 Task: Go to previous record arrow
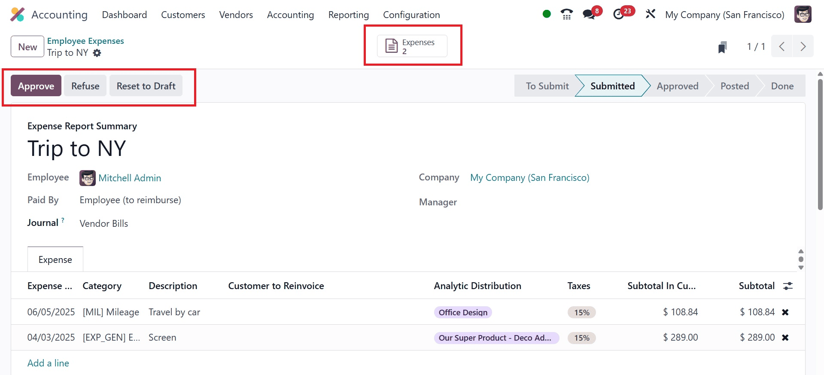coord(781,46)
